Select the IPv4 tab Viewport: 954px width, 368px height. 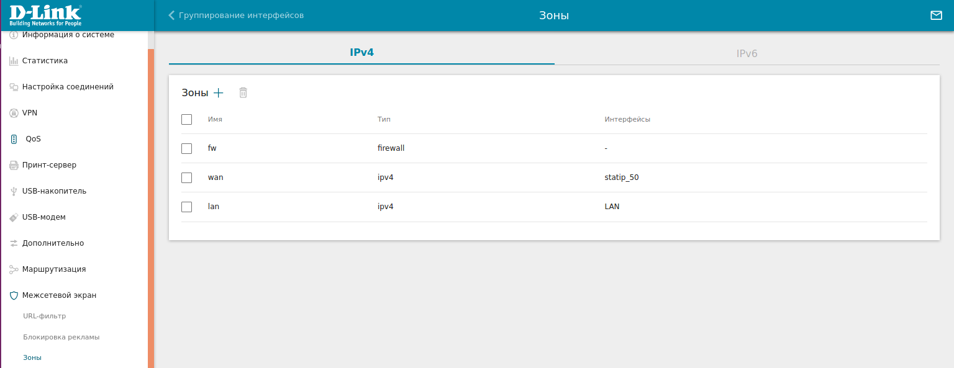[x=361, y=53]
